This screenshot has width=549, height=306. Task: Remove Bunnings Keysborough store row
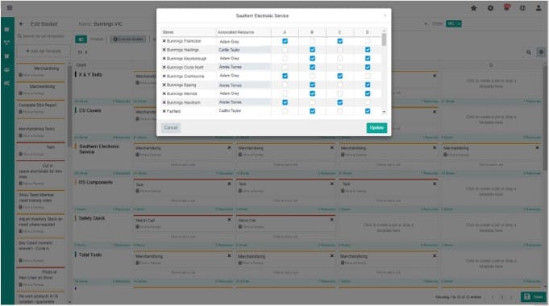[x=164, y=59]
